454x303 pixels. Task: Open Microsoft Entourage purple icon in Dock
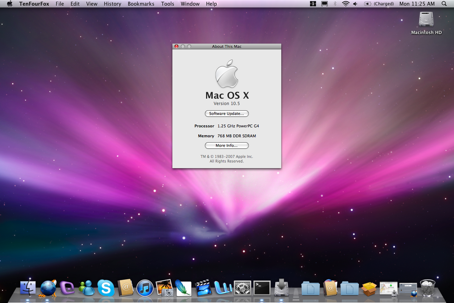click(x=67, y=288)
